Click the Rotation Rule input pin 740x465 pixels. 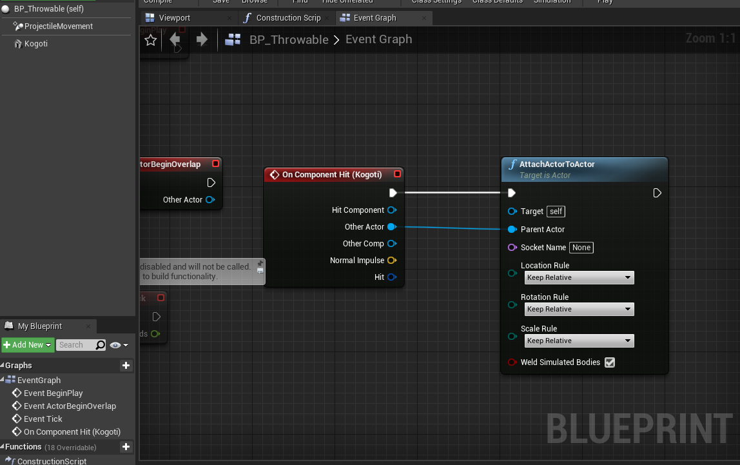pos(512,305)
